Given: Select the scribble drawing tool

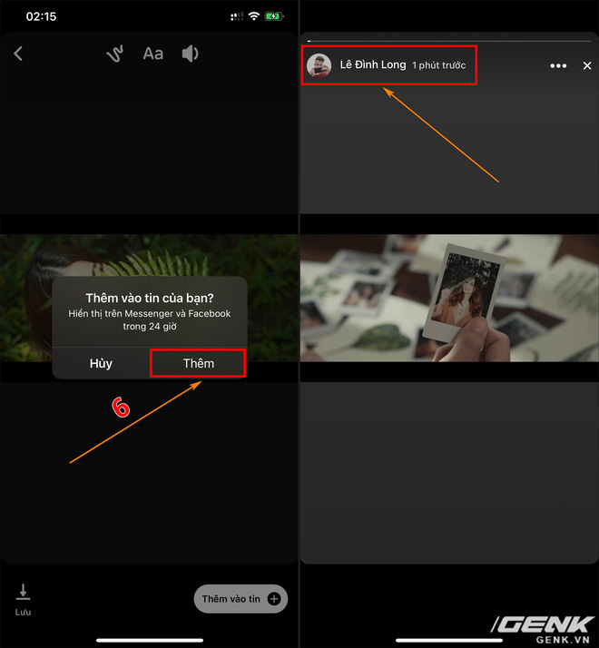Looking at the screenshot, I should coord(115,54).
